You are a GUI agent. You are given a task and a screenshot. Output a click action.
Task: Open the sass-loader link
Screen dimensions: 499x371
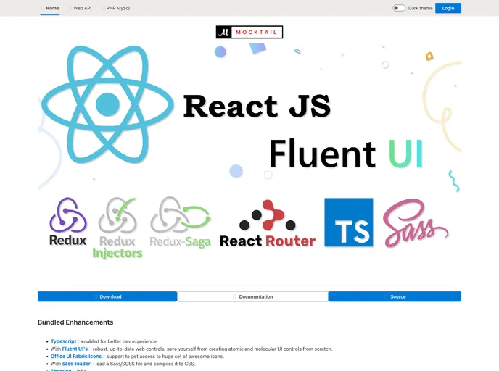click(x=77, y=364)
